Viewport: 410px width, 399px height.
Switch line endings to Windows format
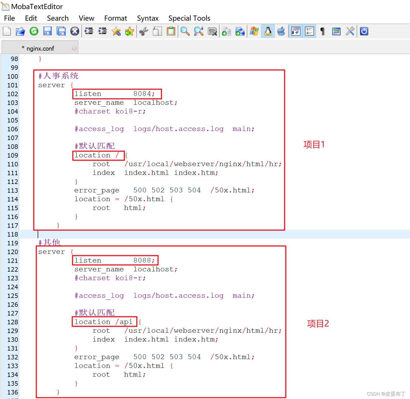coord(254,31)
